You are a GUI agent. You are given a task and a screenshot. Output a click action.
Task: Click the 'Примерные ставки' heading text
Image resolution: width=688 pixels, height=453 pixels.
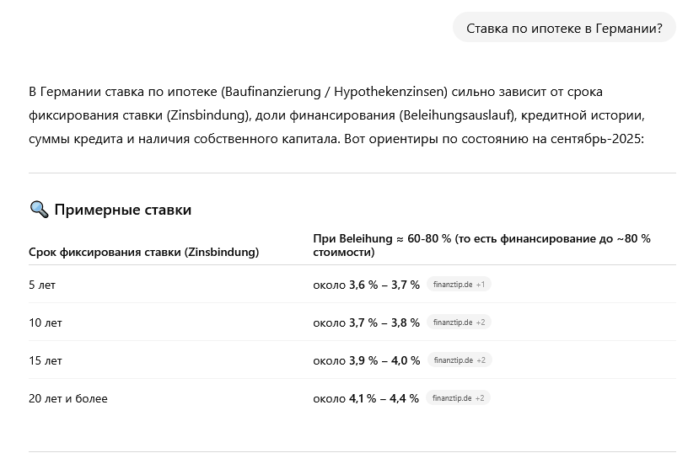click(x=122, y=210)
